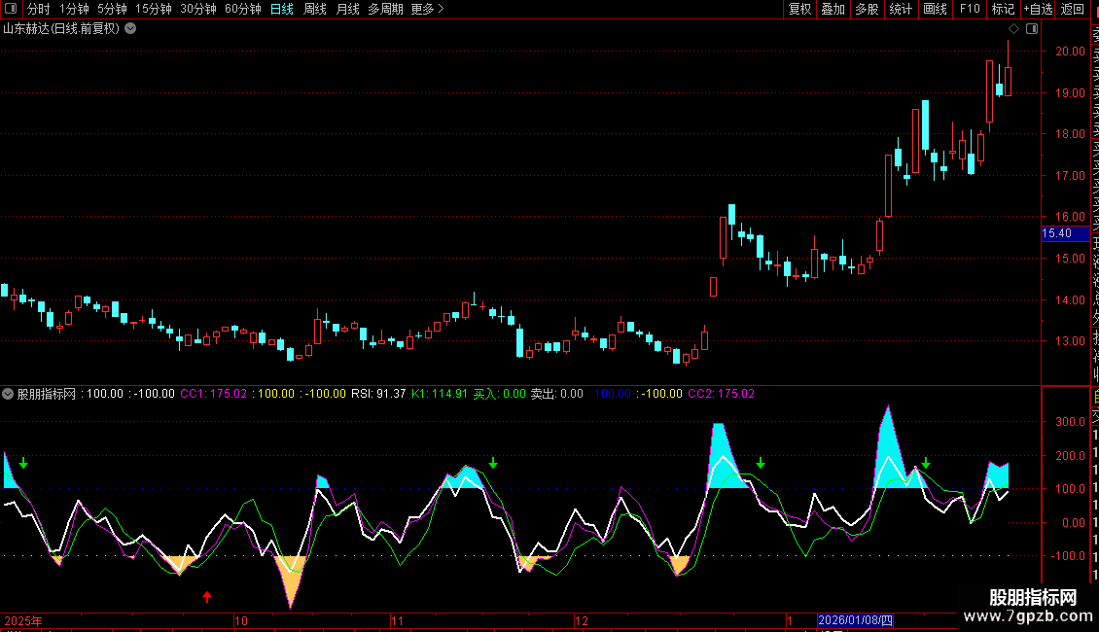
Task: Click the 20.00 price axis label
Action: click(x=1070, y=52)
